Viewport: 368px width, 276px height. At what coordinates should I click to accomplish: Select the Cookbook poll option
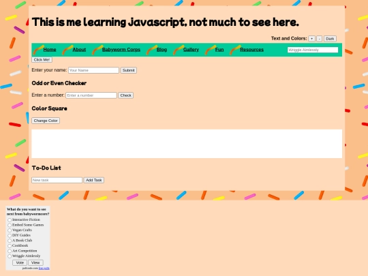click(10, 246)
